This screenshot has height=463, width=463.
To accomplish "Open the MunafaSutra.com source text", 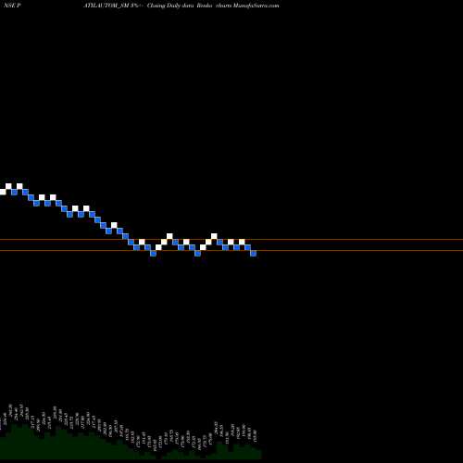I will (256, 6).
